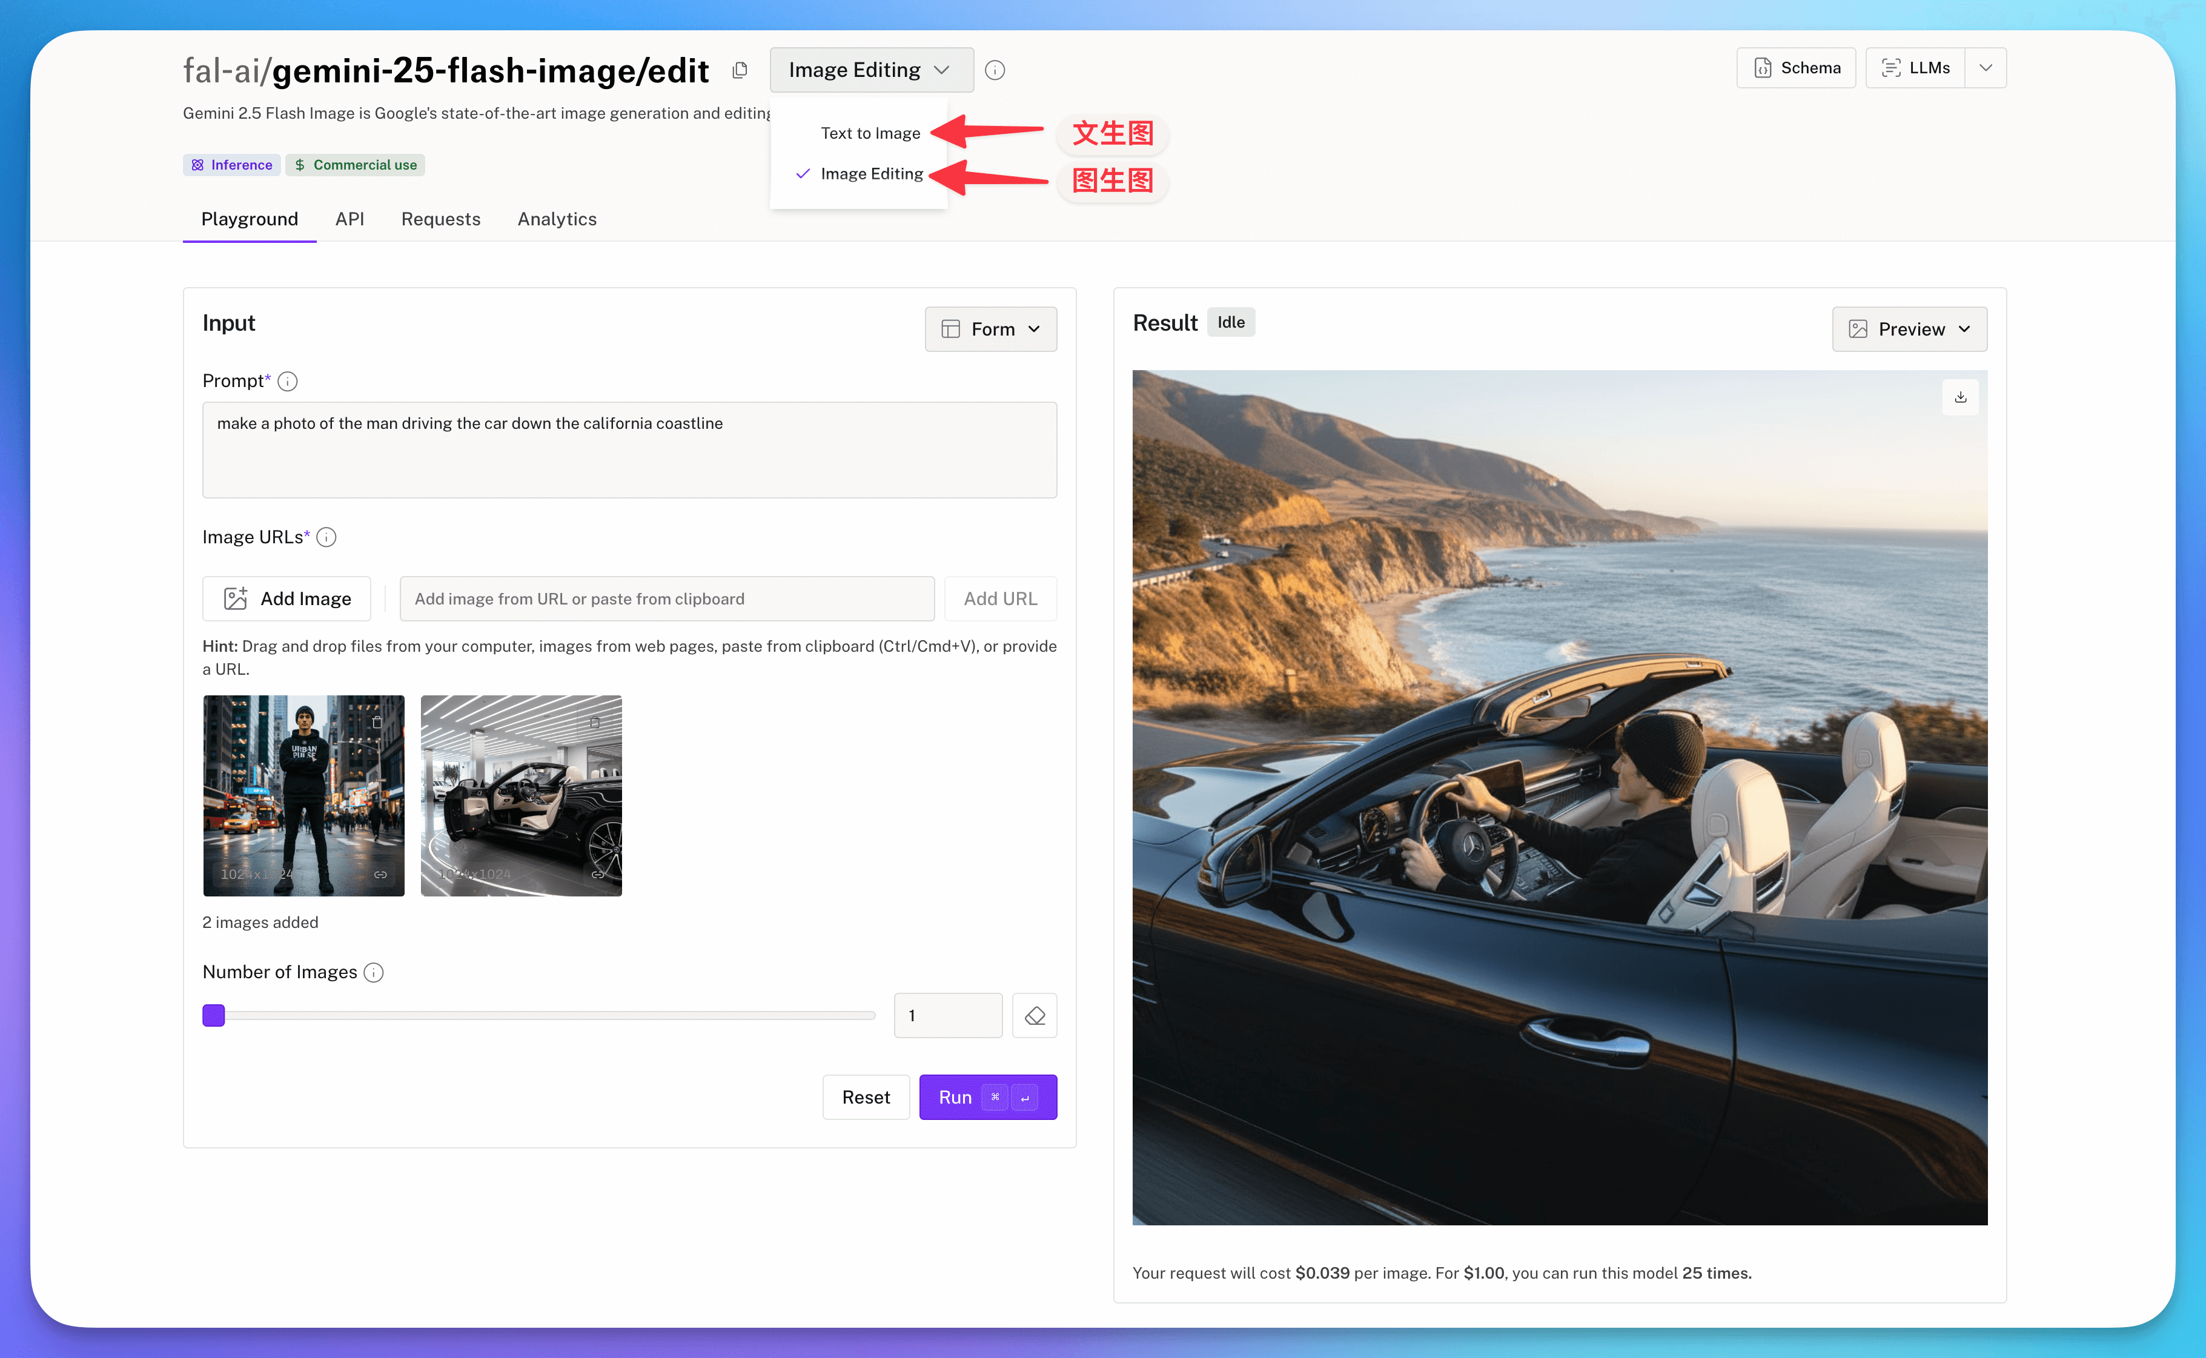Image resolution: width=2206 pixels, height=1358 pixels.
Task: View the Prompt field info tooltip
Action: tap(288, 381)
